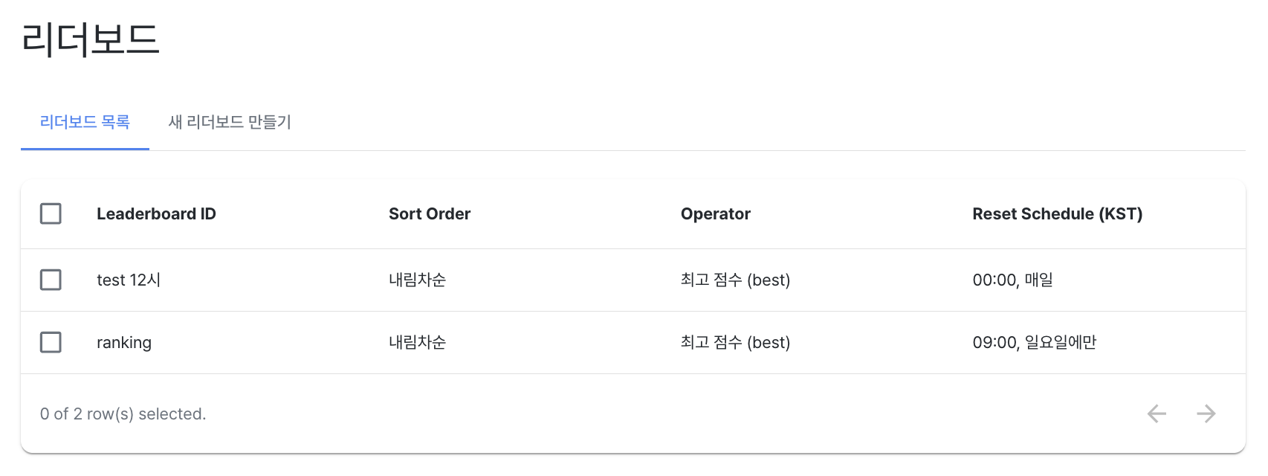Screen dimensions: 1268x476
Task: Select the test 12시 row checkbox
Action: [x=51, y=280]
